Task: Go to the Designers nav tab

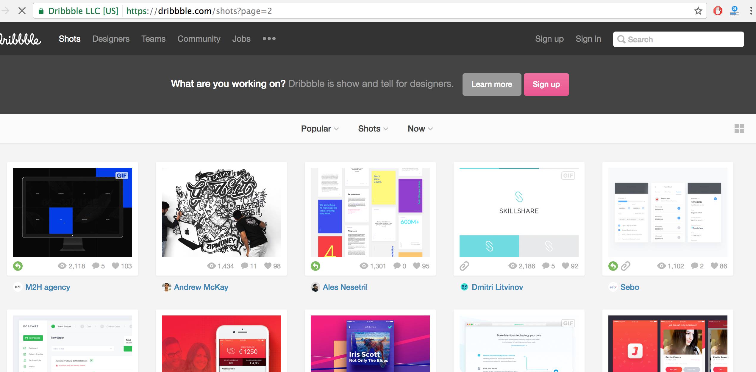Action: (111, 39)
